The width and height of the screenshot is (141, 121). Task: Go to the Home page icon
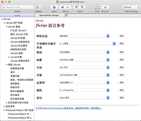click(x=54, y=7)
